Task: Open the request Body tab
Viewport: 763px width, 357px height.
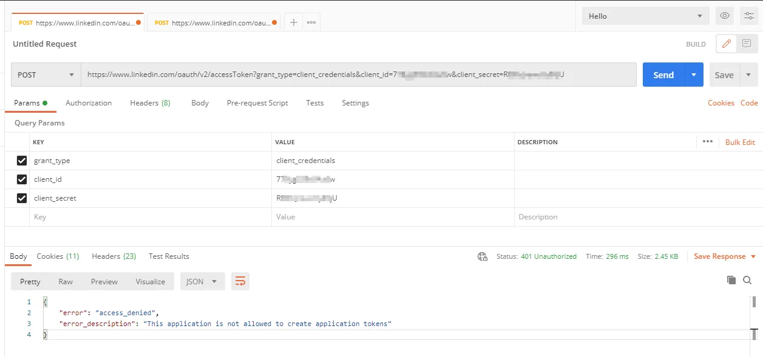Action: tap(200, 103)
